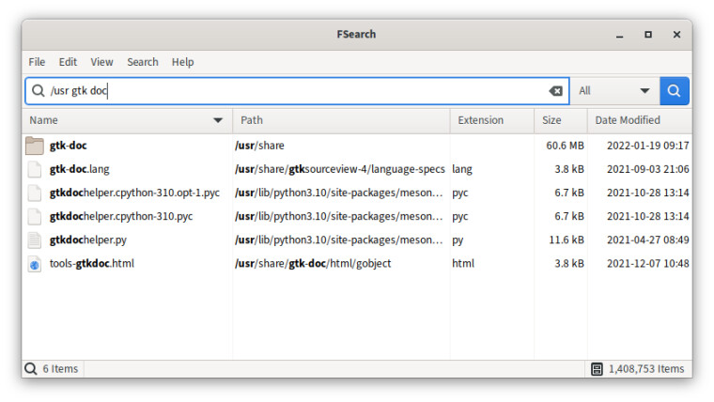This screenshot has width=714, height=402.
Task: Click file icon of gtkdochelper.cpython-310.opt-1.pyc
Action: click(x=35, y=193)
